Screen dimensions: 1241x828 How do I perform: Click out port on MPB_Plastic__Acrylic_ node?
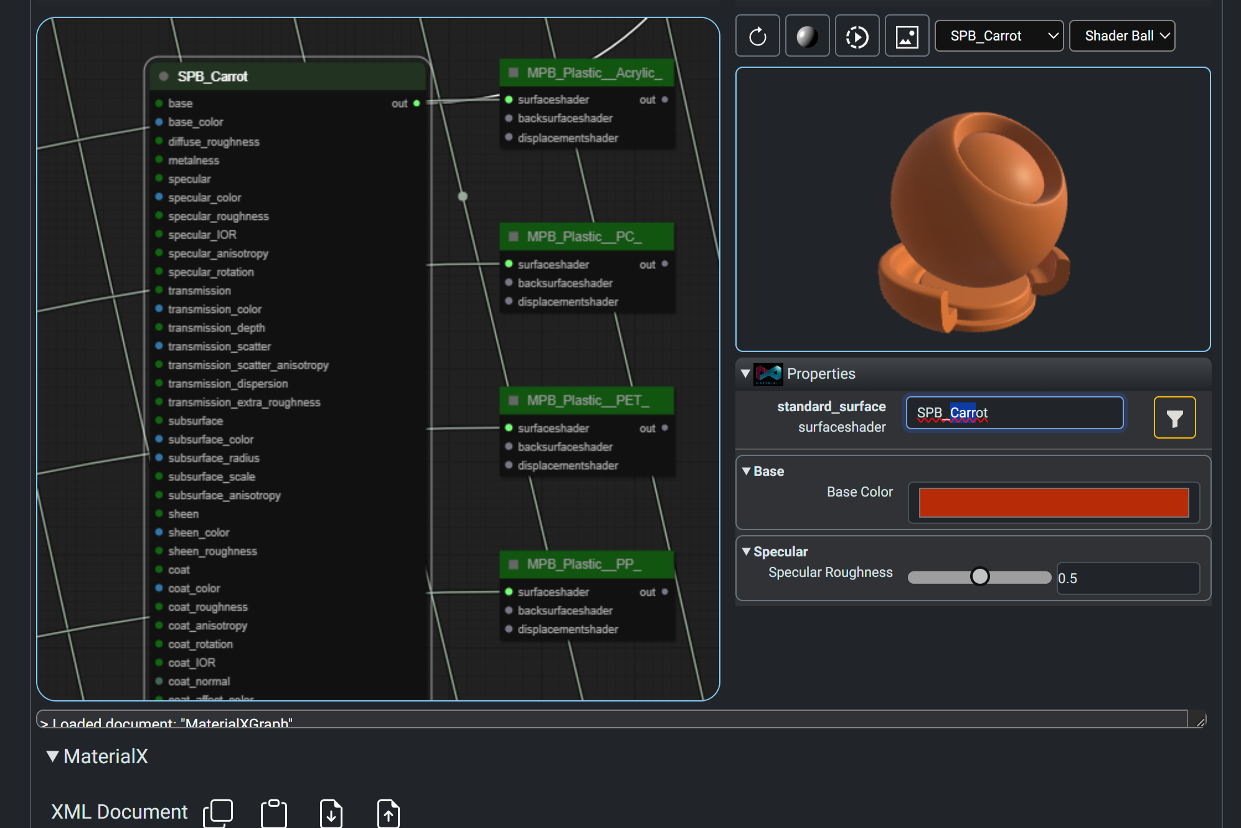coord(665,100)
